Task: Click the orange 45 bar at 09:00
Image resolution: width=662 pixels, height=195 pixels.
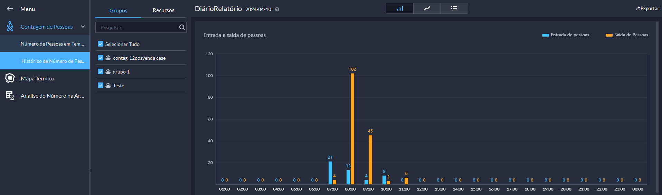Action: point(370,160)
